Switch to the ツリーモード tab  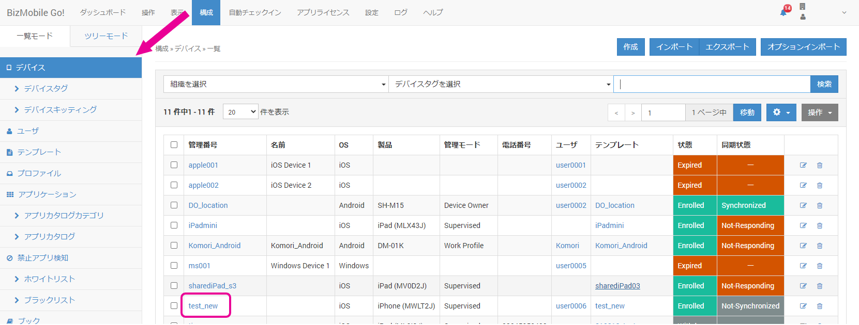(x=106, y=36)
